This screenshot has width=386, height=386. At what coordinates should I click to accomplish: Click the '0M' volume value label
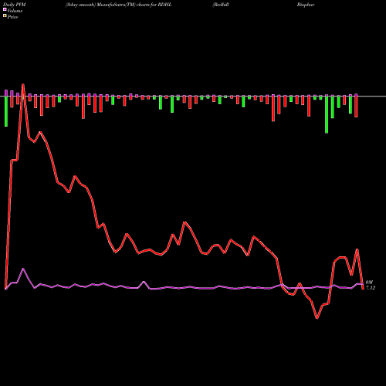pos(369,283)
